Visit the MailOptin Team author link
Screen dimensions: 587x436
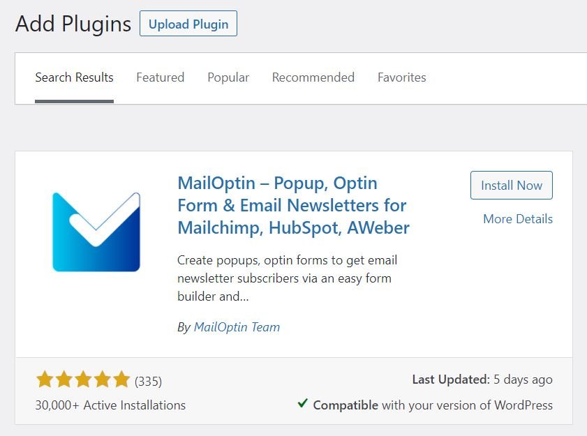pos(237,327)
